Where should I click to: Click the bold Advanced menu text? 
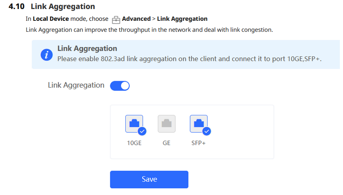(x=136, y=19)
